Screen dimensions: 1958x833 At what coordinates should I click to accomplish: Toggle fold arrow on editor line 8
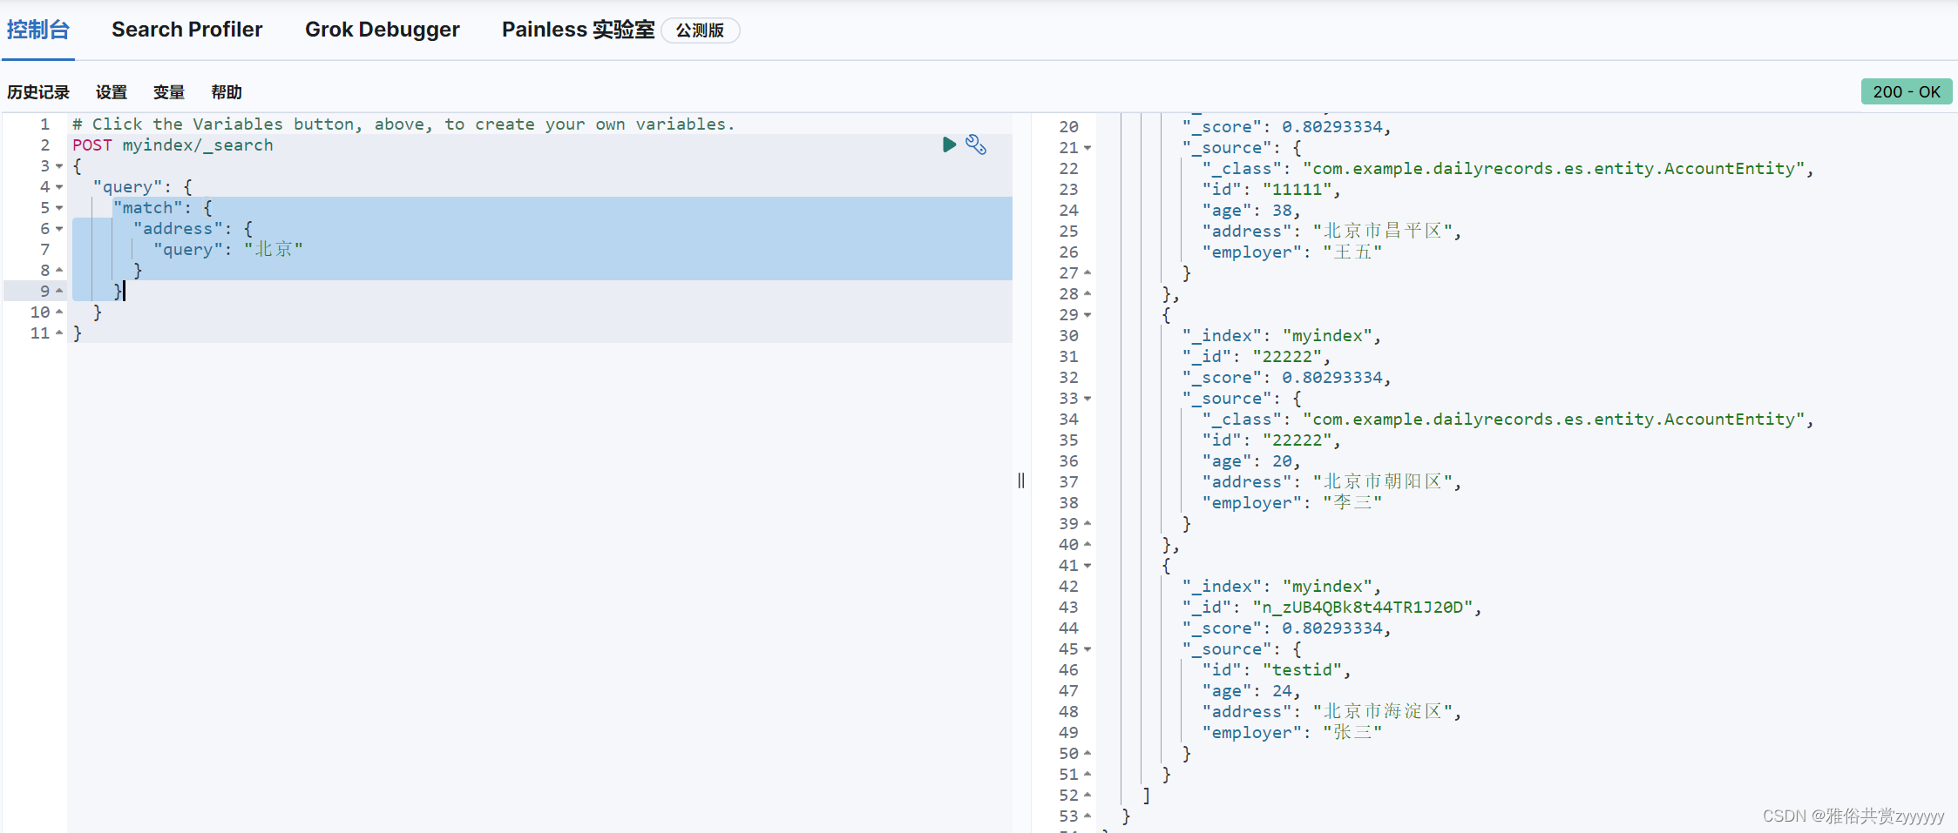[x=59, y=271]
